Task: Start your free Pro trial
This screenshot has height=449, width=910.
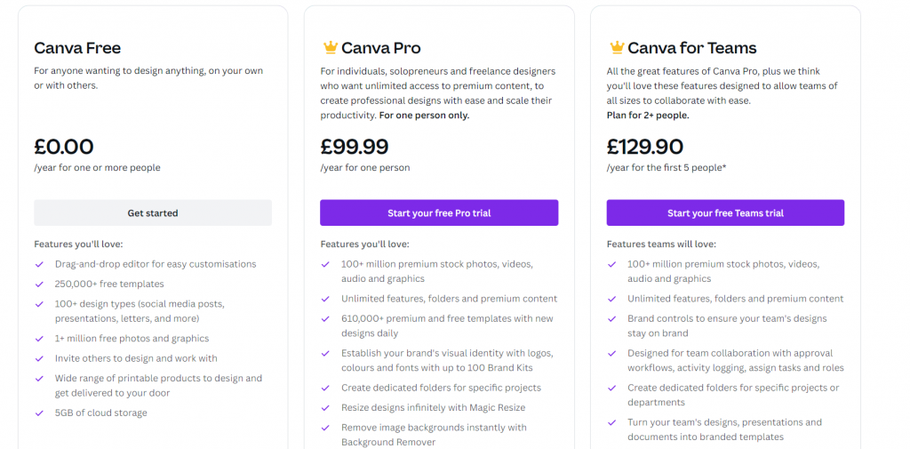Action: [439, 212]
